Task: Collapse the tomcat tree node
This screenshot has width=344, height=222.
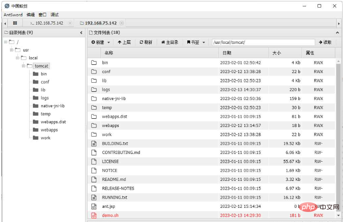Action: (23, 66)
